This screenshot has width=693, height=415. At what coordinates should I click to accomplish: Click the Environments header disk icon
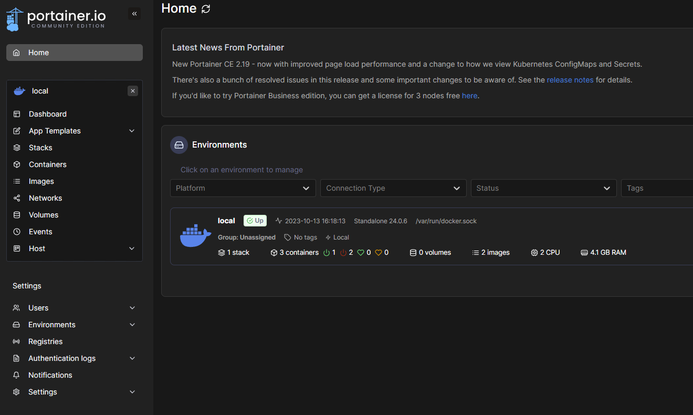point(179,145)
